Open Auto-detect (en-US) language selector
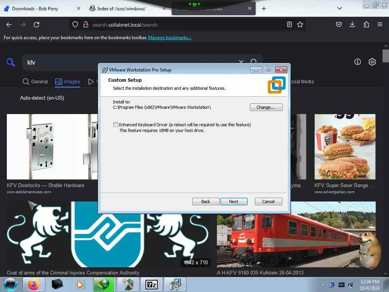 tap(42, 98)
